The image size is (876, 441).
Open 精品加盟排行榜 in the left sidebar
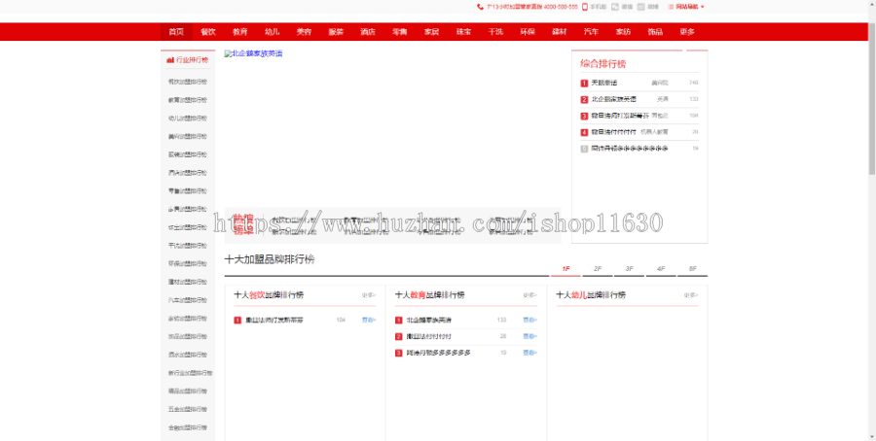pyautogui.click(x=188, y=390)
